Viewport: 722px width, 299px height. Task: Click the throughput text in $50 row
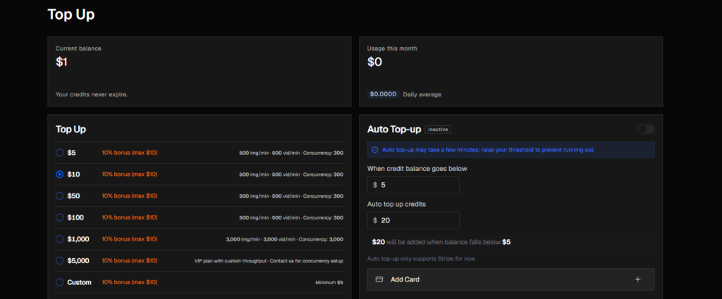291,196
